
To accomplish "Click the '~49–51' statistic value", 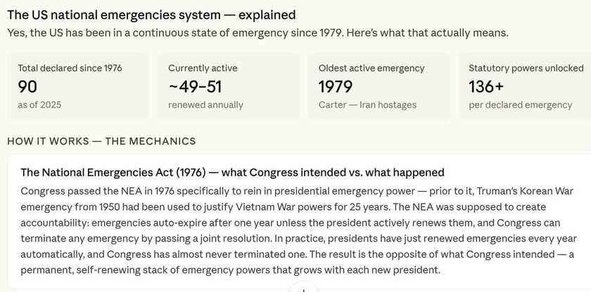I will 195,86.
